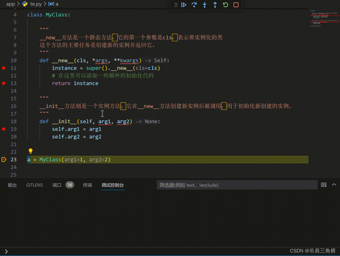Click the underlined kwargs parameter
This screenshot has width=340, height=256.
coord(129,61)
